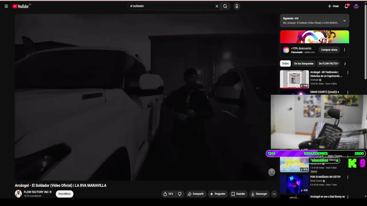Open the Adobe ad banner image
Screen dimensions: 367x206
[315, 37]
